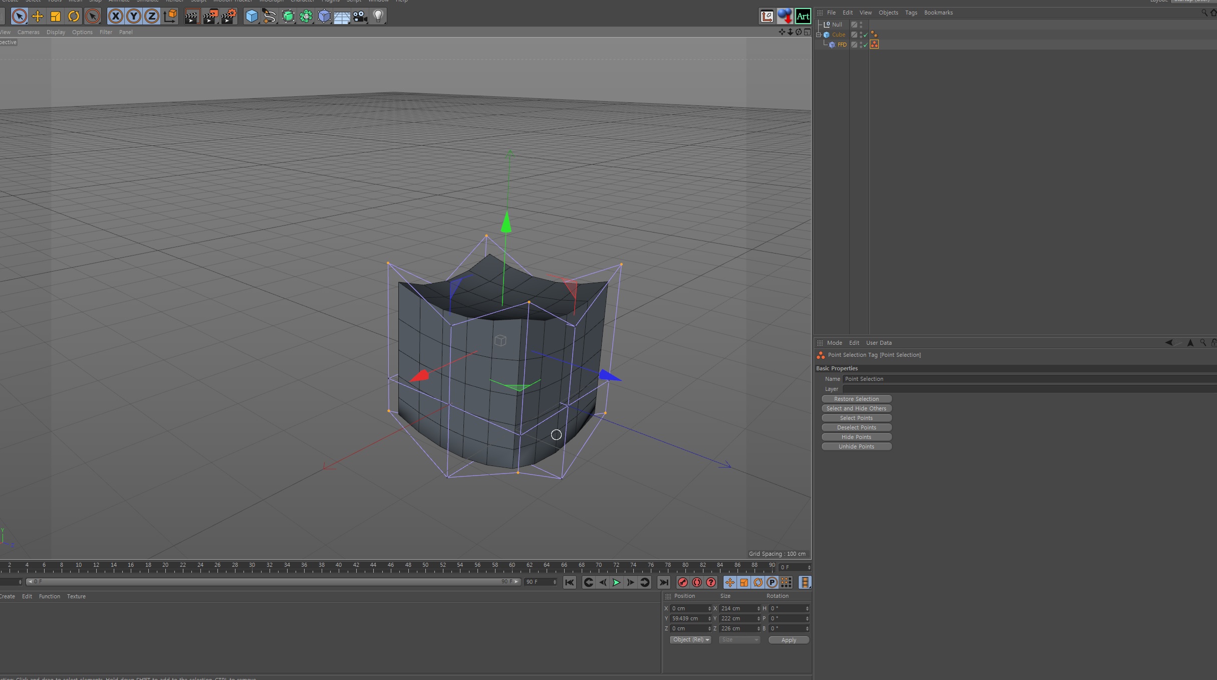Image resolution: width=1217 pixels, height=680 pixels.
Task: Add a Cube primitive object
Action: point(252,17)
